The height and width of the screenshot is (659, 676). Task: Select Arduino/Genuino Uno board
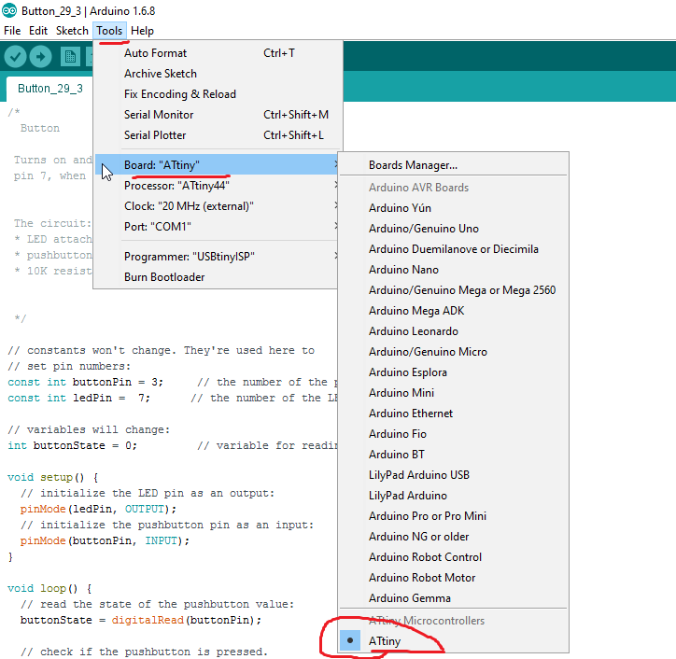(x=453, y=229)
